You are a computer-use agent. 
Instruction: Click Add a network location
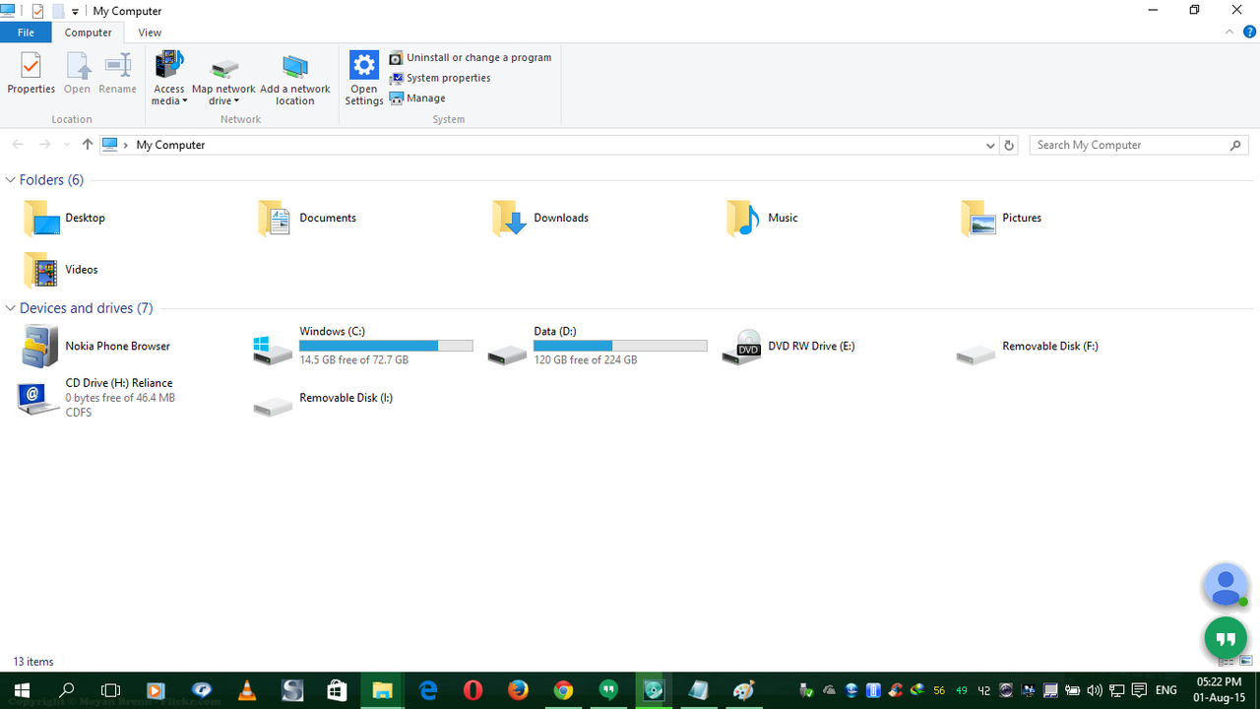[295, 79]
